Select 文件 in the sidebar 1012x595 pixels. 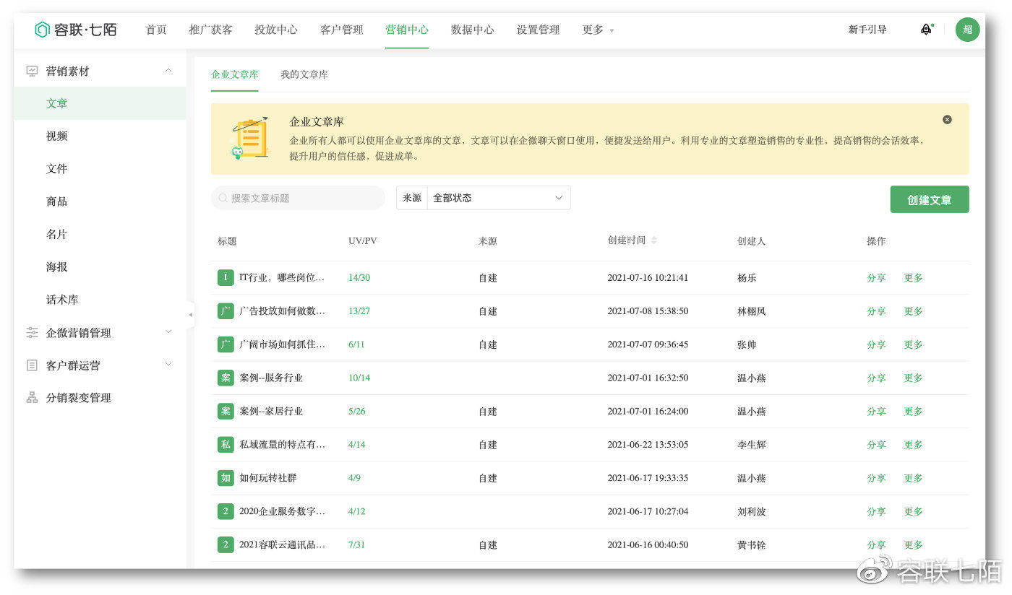(x=57, y=168)
